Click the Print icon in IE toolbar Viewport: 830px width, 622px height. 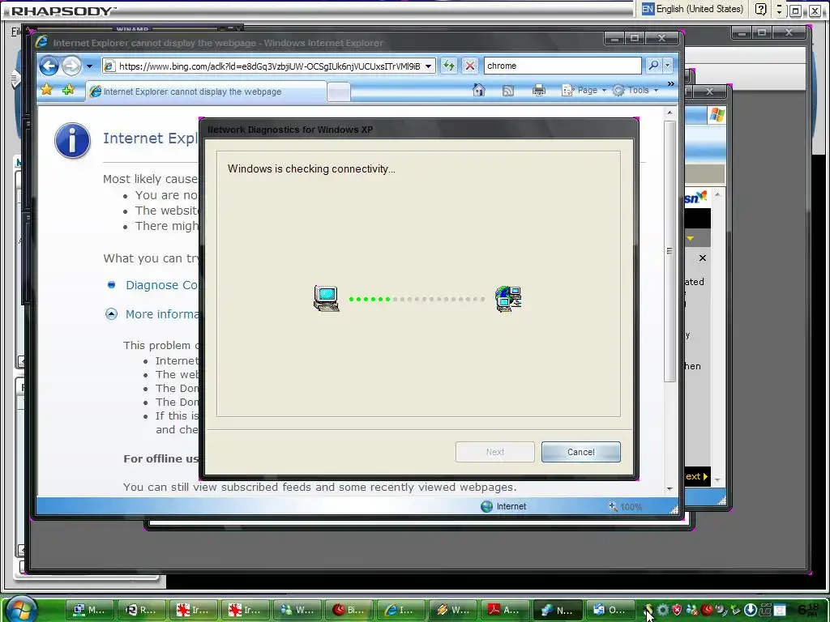(x=539, y=91)
